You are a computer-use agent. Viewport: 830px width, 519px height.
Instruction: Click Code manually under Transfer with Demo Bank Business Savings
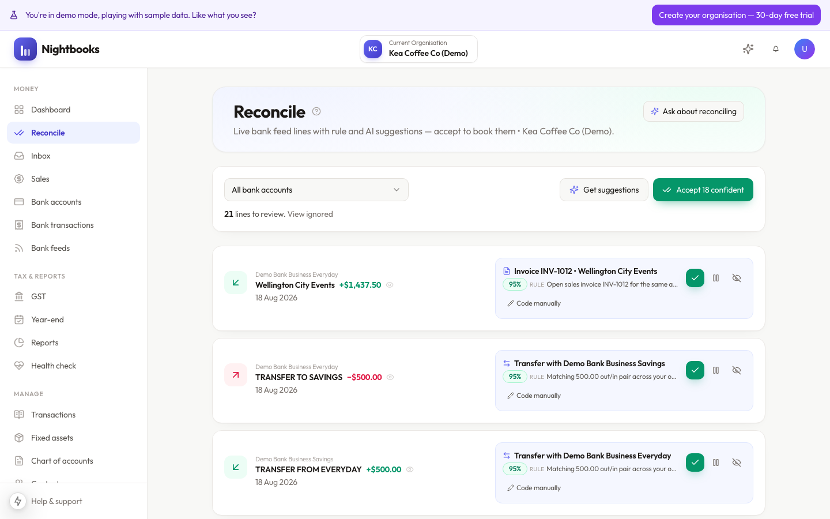point(534,396)
